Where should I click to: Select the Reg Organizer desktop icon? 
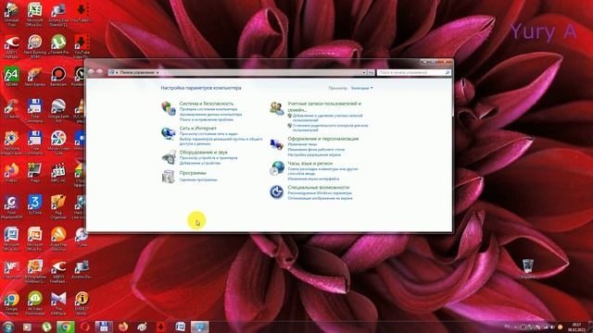point(58,207)
